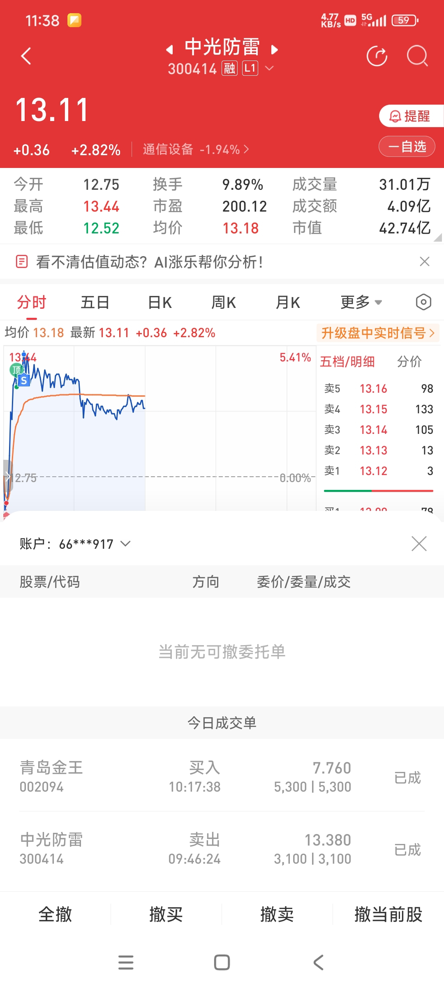Image resolution: width=444 pixels, height=988 pixels.
Task: Switch to the next stock with right triangle
Action: tap(275, 50)
